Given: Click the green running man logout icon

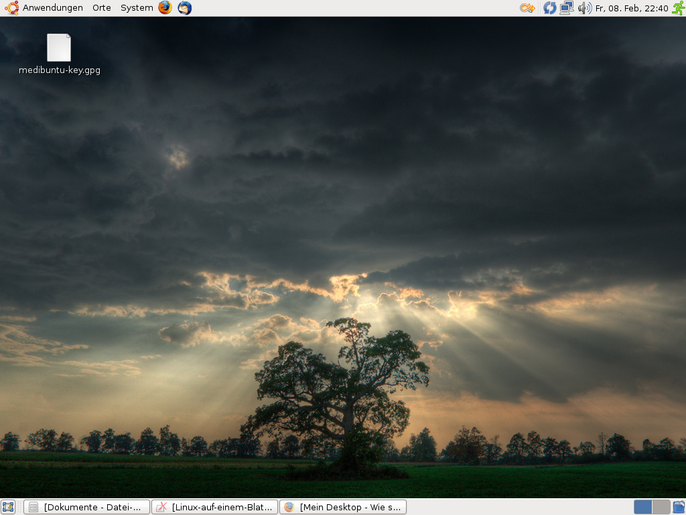Looking at the screenshot, I should point(678,8).
